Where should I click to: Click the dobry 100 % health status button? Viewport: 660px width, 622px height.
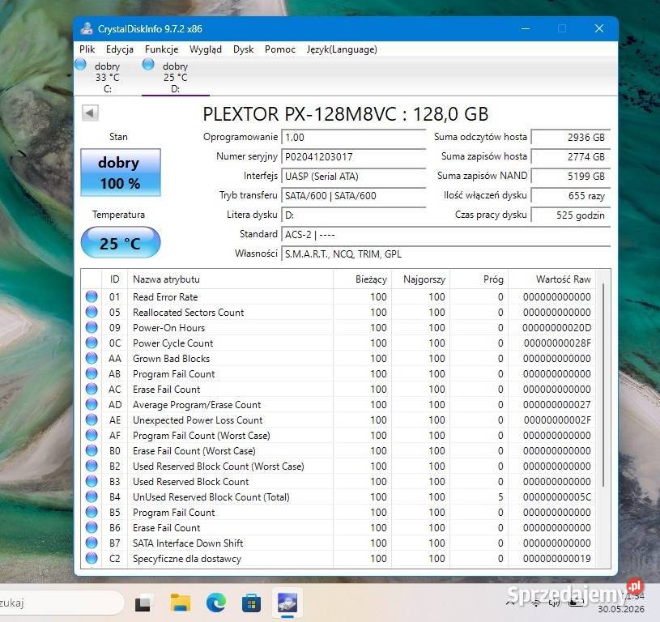point(121,173)
